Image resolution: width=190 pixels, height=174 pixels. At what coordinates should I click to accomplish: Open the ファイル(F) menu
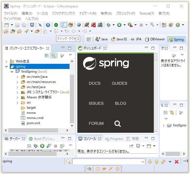10,13
